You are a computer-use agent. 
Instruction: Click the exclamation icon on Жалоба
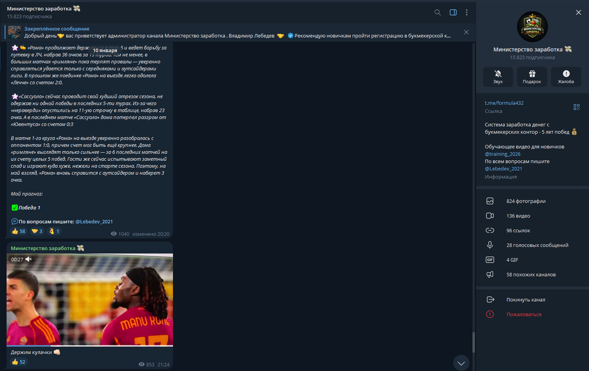coord(566,74)
